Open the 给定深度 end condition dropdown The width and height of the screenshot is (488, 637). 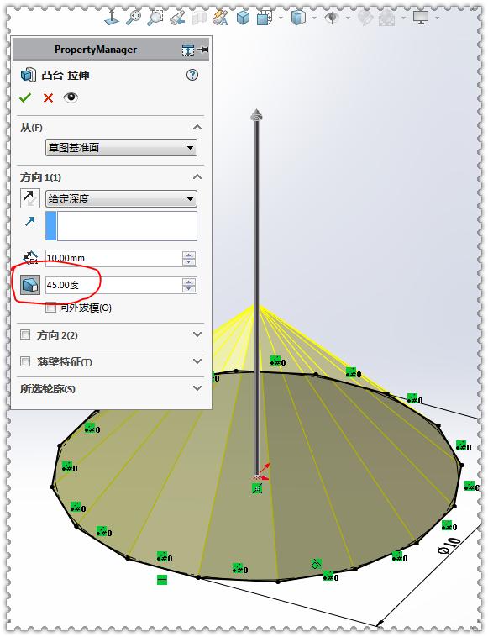pyautogui.click(x=121, y=198)
